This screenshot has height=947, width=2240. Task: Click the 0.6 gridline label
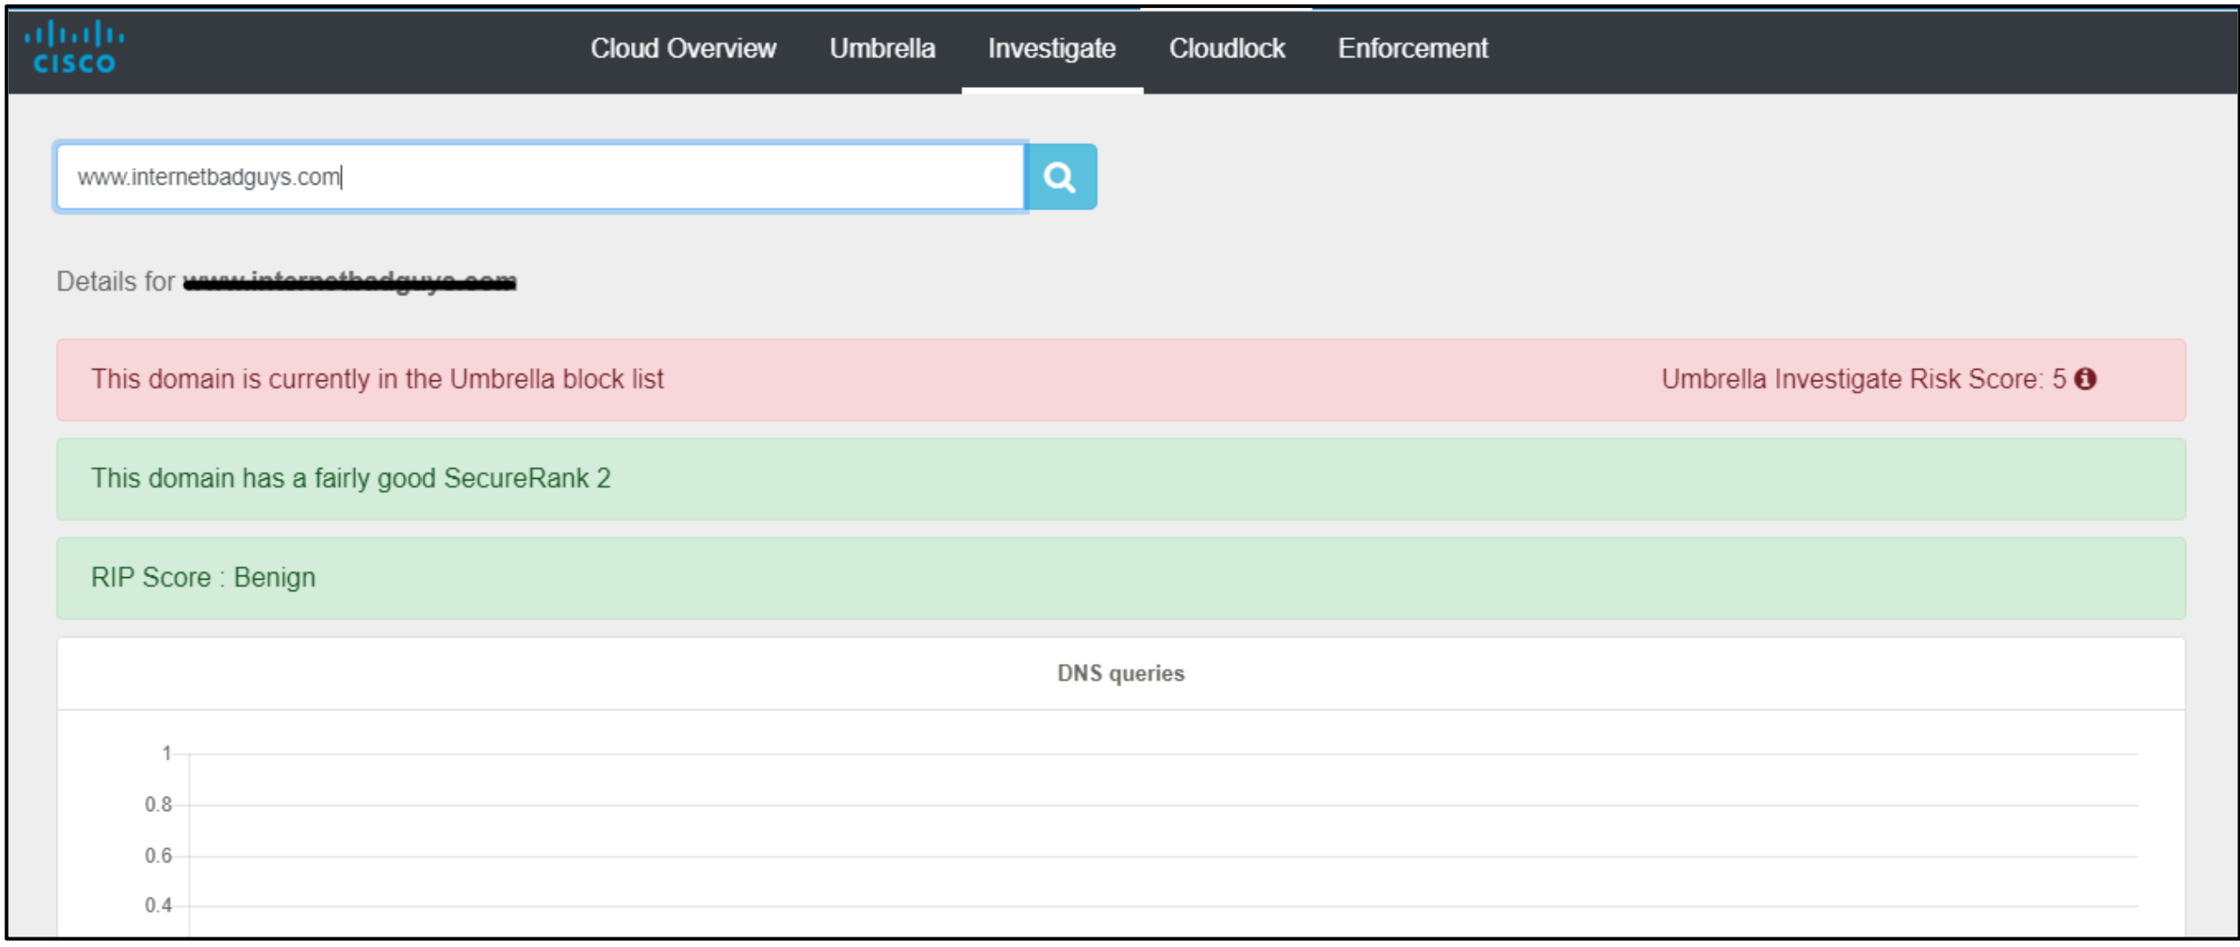point(158,856)
